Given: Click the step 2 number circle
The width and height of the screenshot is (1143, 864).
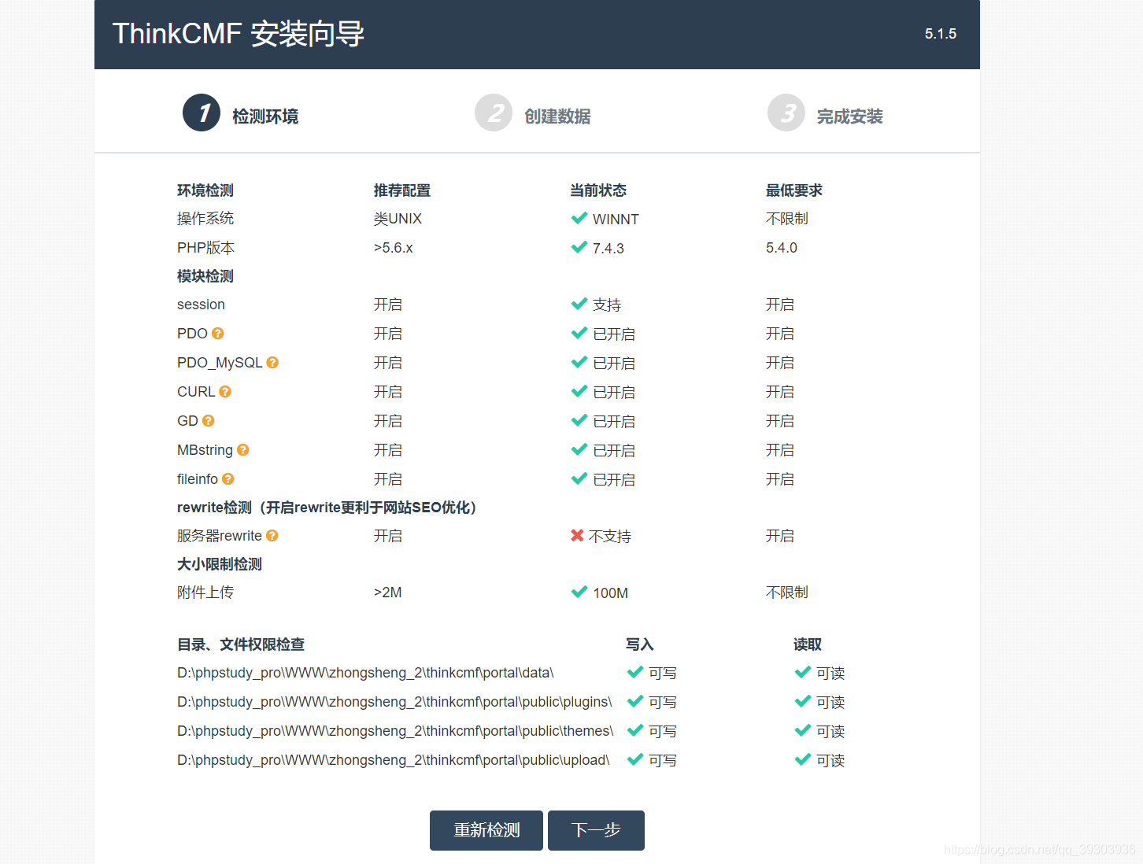Looking at the screenshot, I should click(494, 113).
